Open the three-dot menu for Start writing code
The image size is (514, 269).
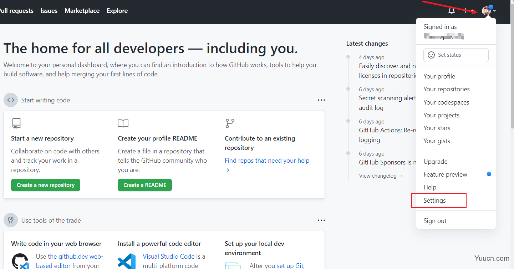pyautogui.click(x=321, y=100)
